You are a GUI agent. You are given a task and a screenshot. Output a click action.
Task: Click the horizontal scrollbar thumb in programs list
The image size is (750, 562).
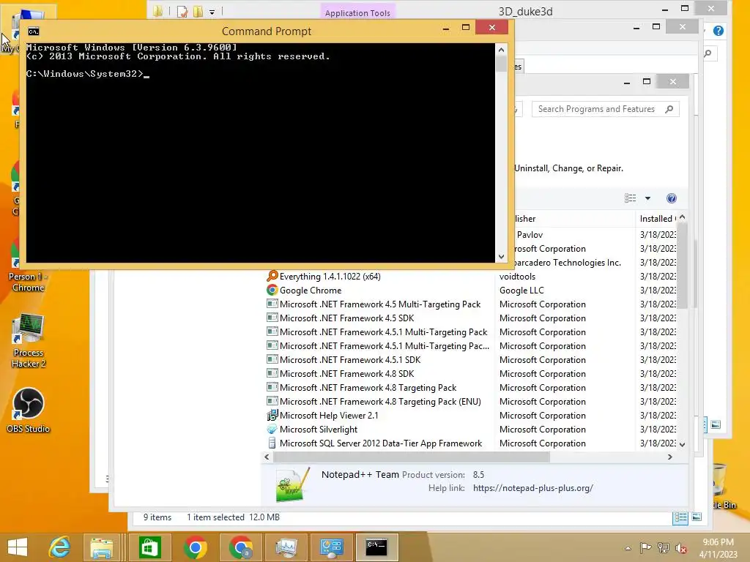pos(412,457)
